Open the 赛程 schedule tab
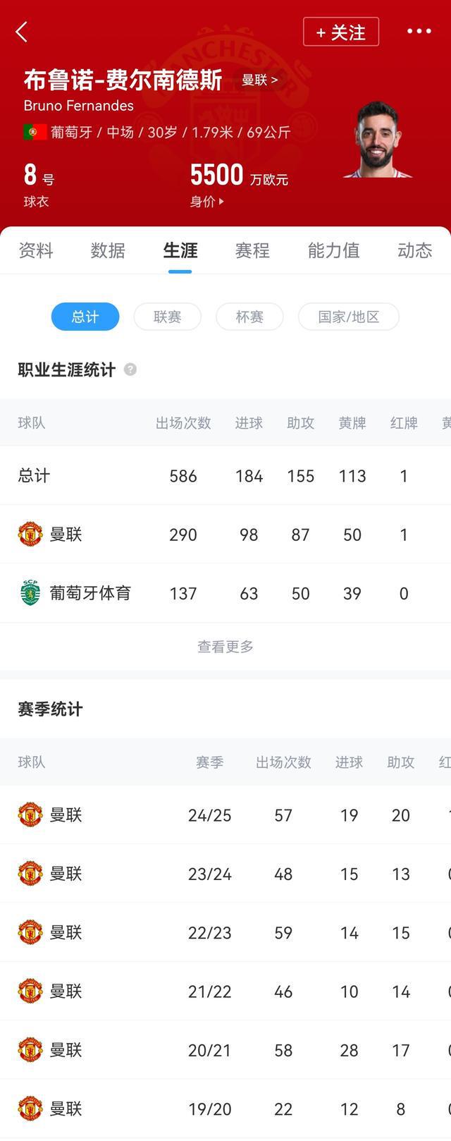Image resolution: width=451 pixels, height=1141 pixels. 252,250
